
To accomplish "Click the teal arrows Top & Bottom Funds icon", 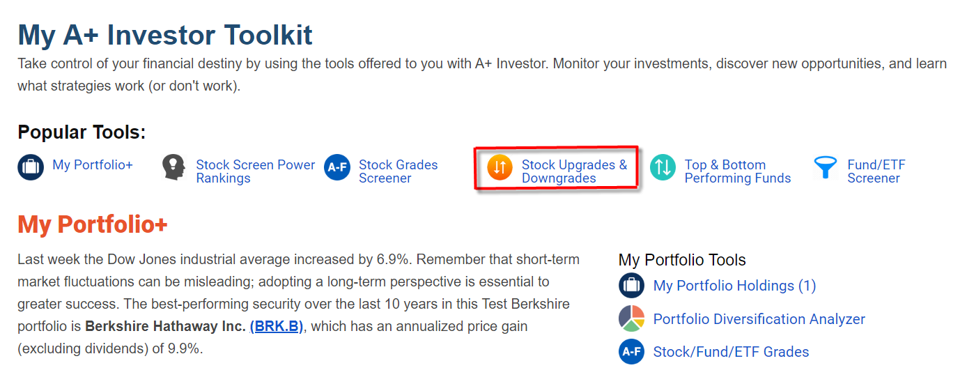I will pos(663,167).
